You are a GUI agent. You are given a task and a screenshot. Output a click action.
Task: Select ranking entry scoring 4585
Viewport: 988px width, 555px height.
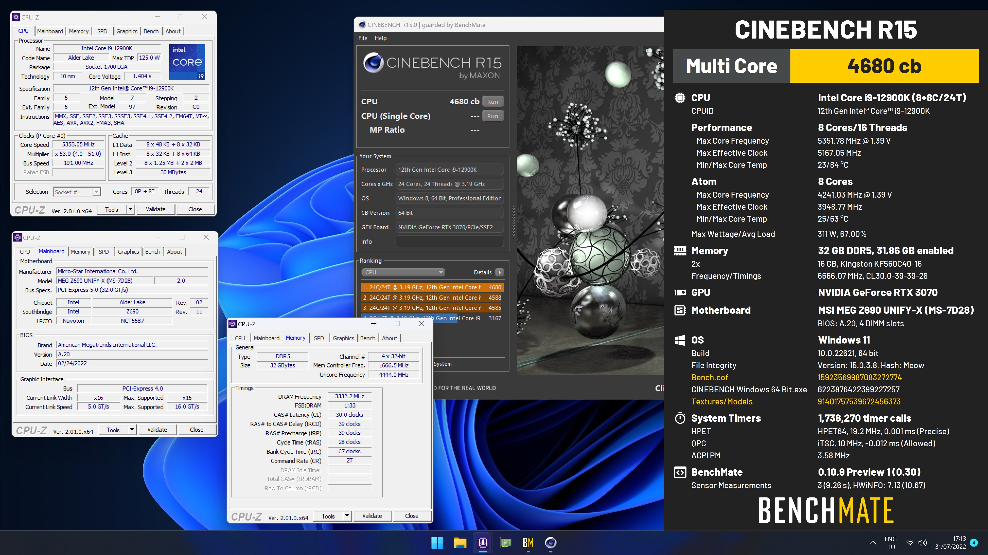click(432, 308)
